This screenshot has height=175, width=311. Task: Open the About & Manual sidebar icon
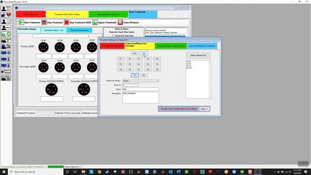click(6, 71)
